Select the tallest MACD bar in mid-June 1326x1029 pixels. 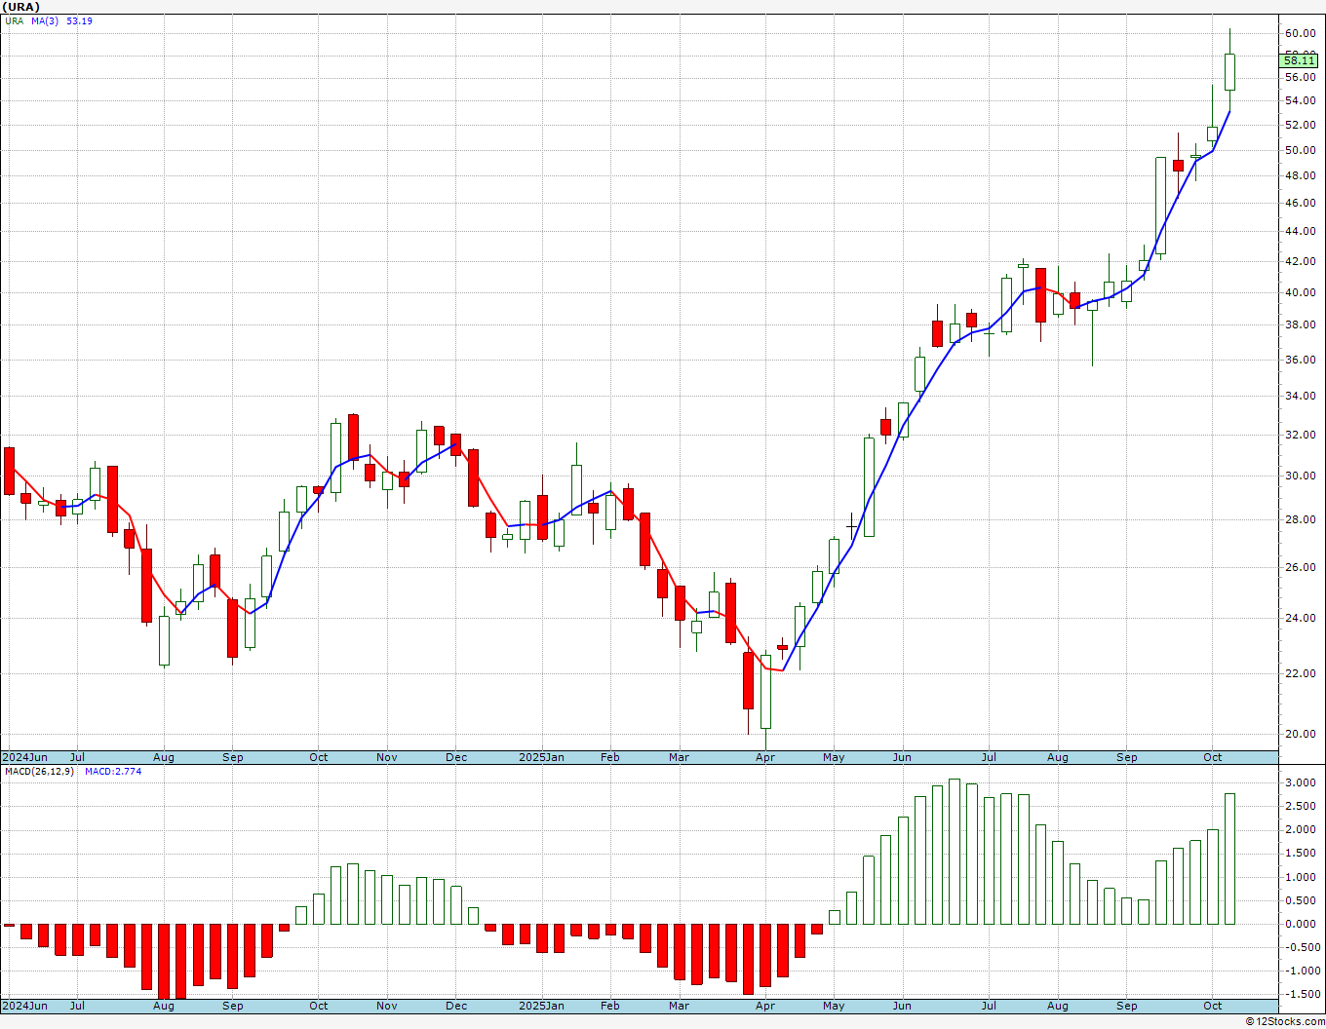pyautogui.click(x=955, y=852)
